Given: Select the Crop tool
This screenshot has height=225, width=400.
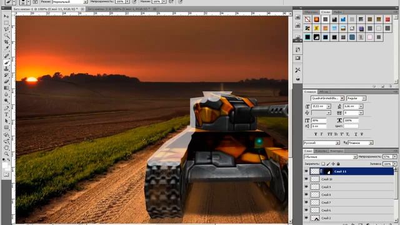Looking at the screenshot, I should [x=6, y=42].
